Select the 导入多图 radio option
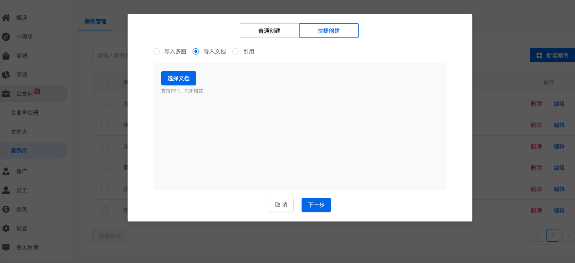Image resolution: width=575 pixels, height=263 pixels. (x=157, y=51)
